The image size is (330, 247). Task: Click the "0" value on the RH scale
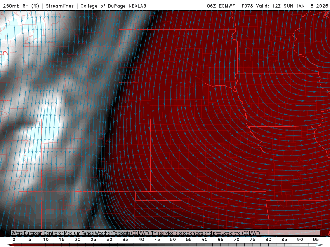[14, 240]
